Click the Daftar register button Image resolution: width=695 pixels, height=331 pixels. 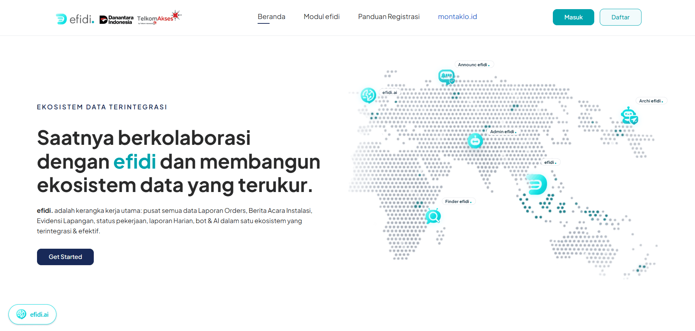620,17
